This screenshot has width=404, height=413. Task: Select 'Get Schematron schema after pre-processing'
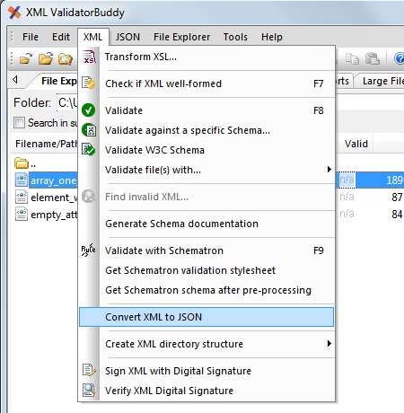206,290
